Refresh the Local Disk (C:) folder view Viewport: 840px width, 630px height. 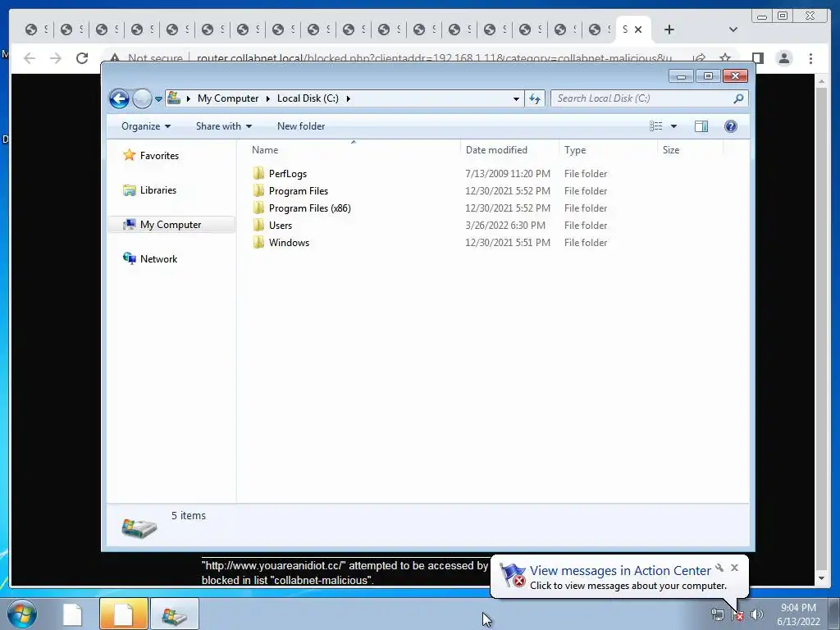[x=535, y=98]
